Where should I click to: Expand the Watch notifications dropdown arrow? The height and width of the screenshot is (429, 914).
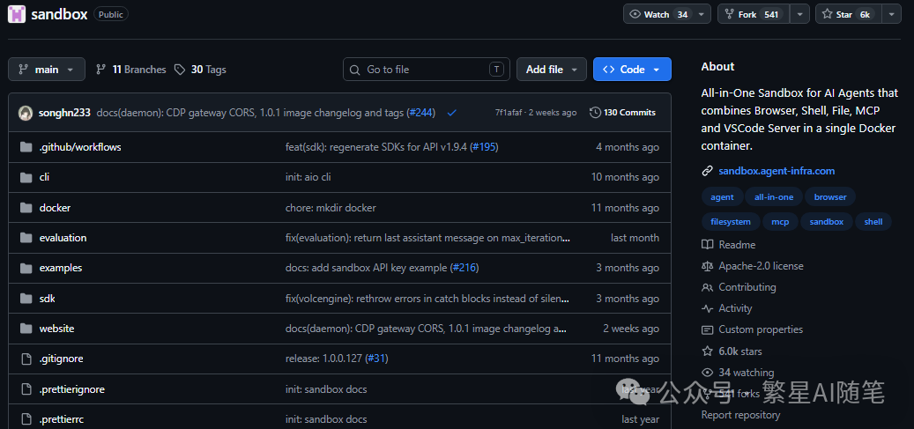702,15
